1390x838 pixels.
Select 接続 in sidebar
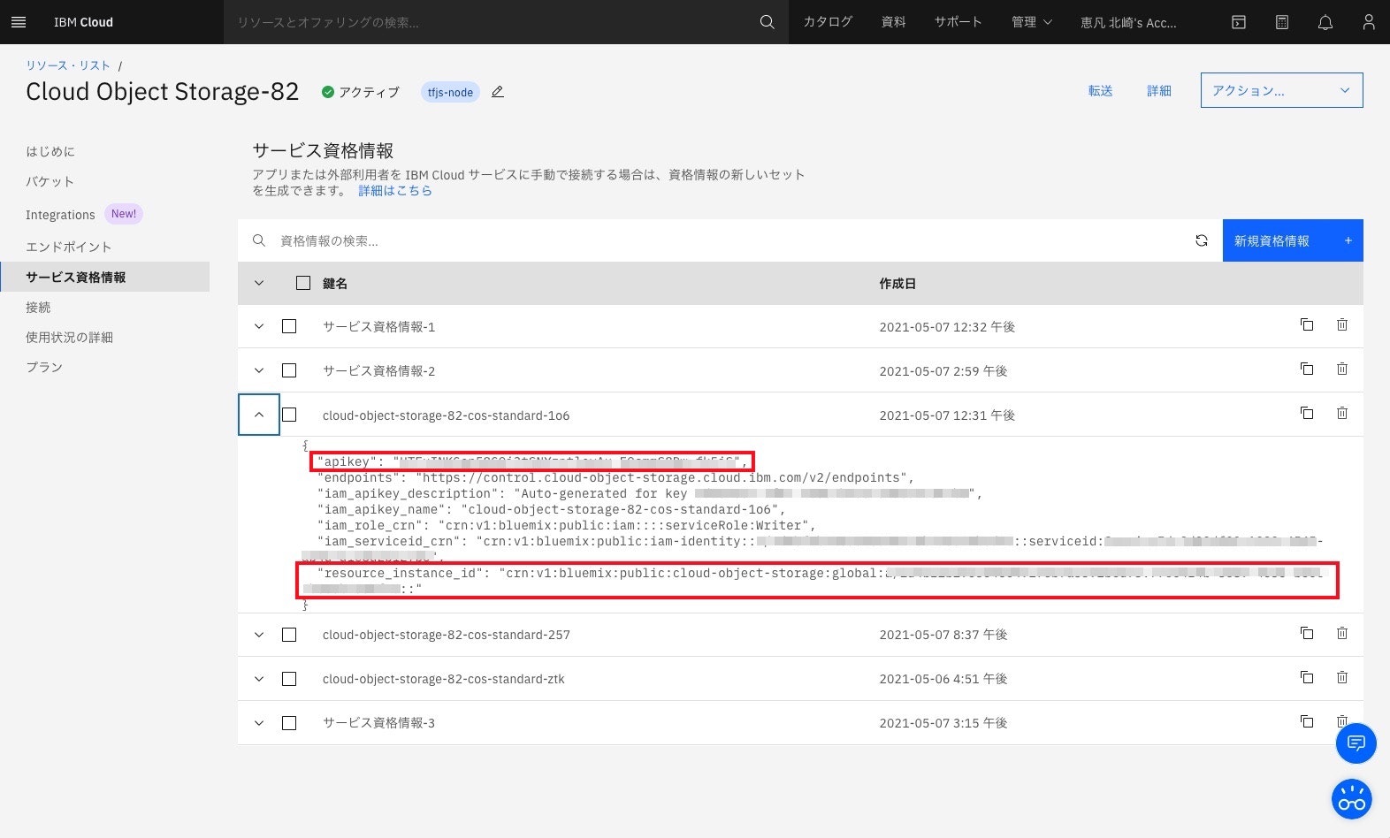(x=38, y=307)
